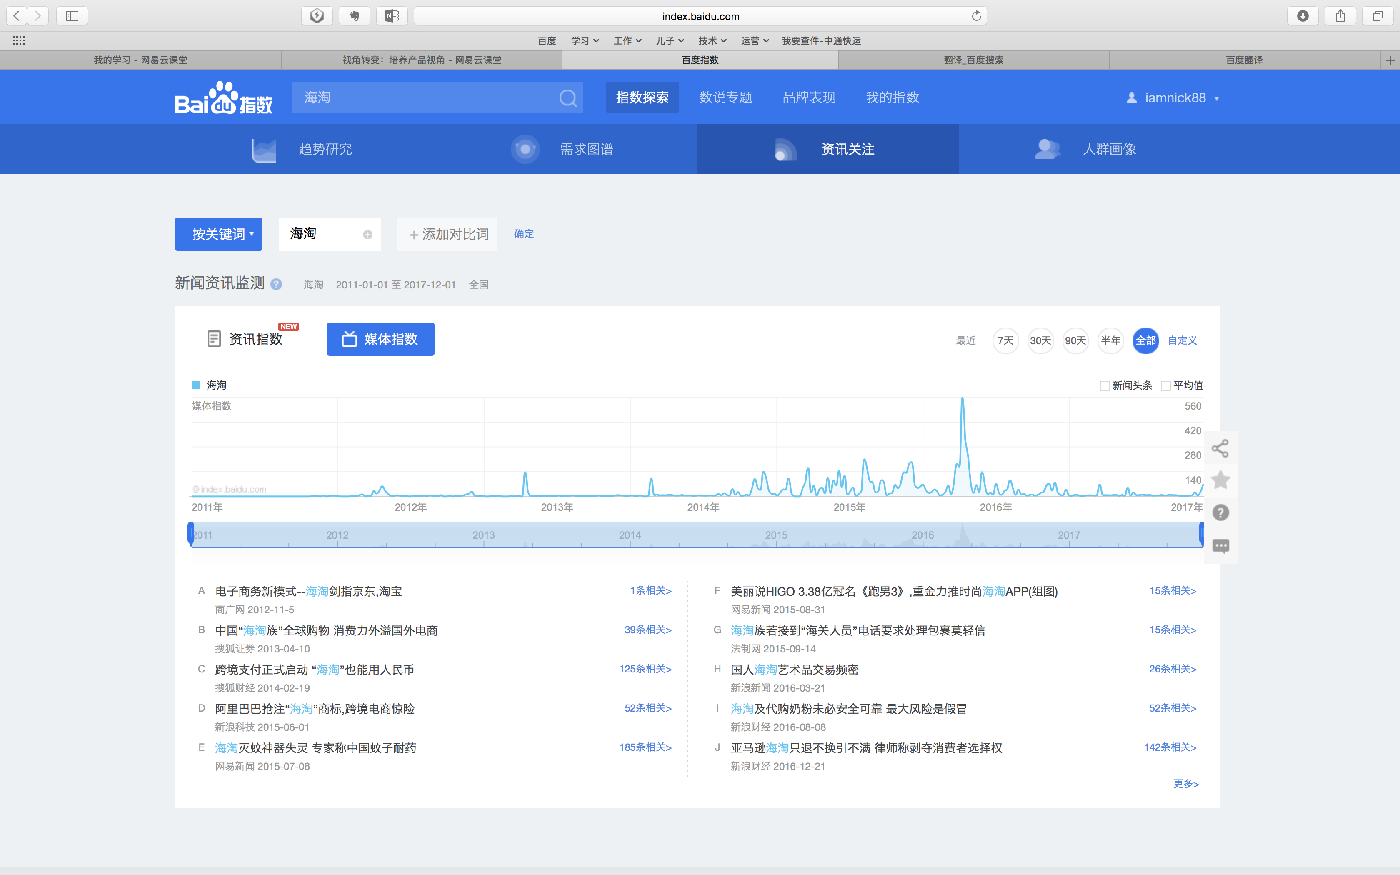
Task: Expand the 工作 bookmarks folder
Action: pos(627,40)
